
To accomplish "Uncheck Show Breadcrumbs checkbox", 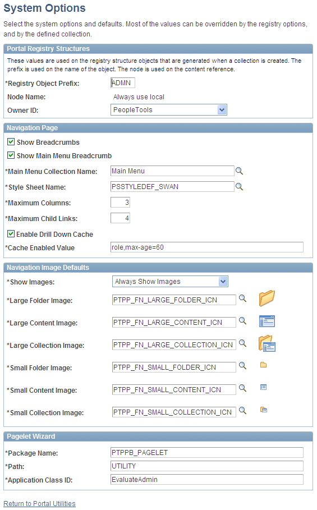I will 11,142.
